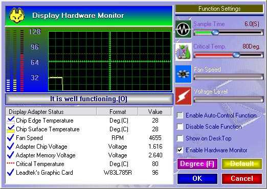Enable Show on DeskTop option

[180, 138]
